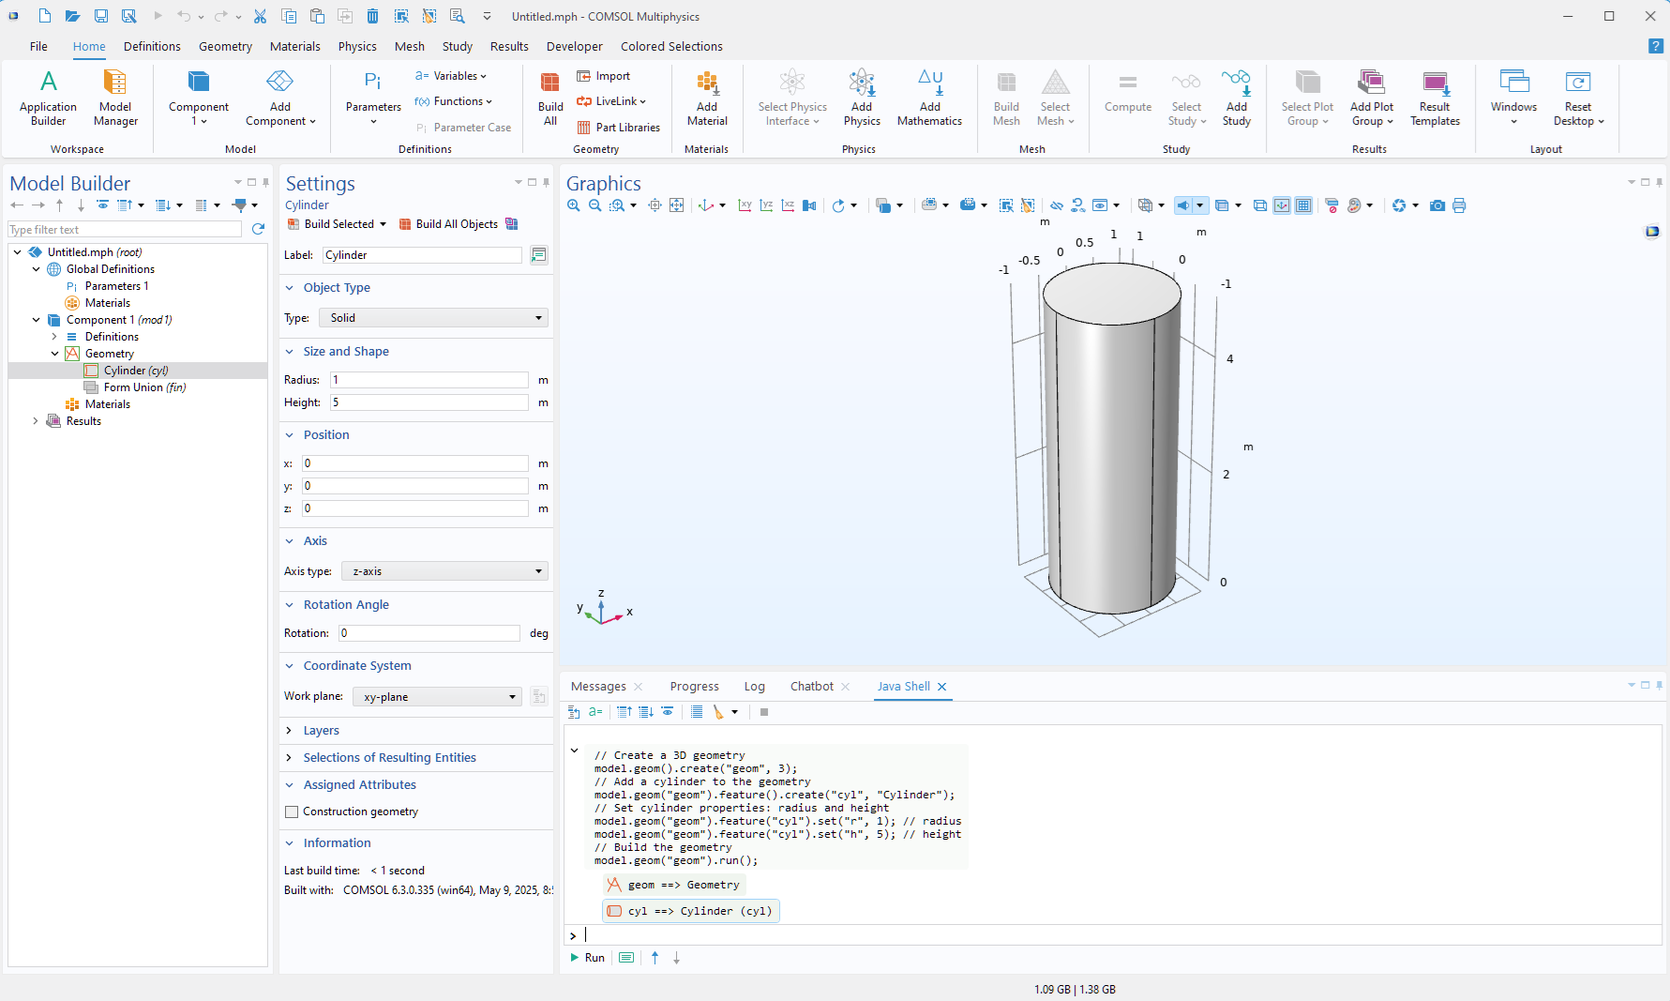Open the Axis type dropdown
Image resolution: width=1670 pixels, height=1001 pixels.
pyautogui.click(x=444, y=571)
